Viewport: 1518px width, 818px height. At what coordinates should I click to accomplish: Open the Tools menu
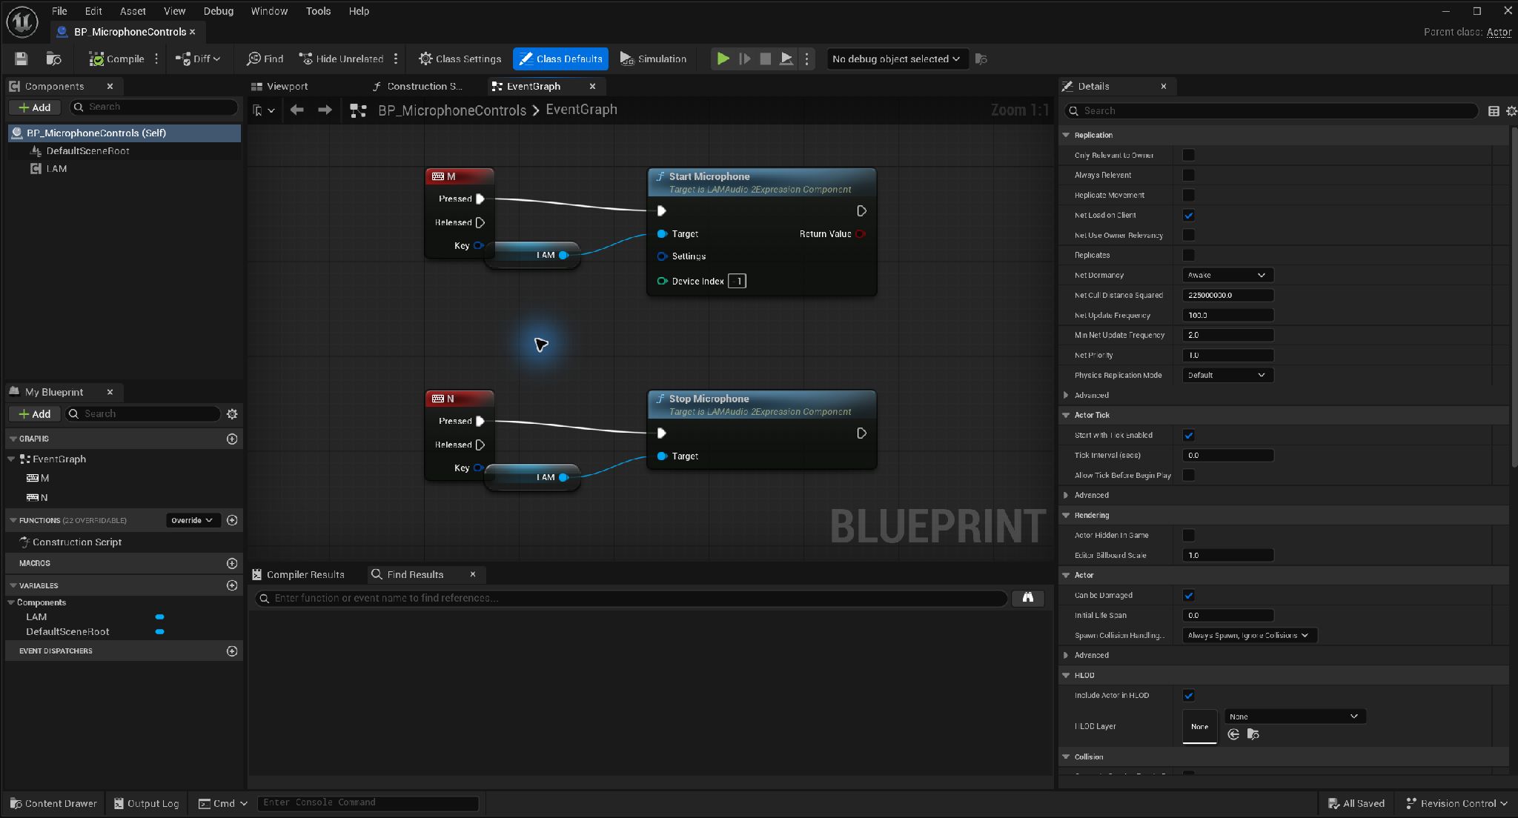(318, 11)
